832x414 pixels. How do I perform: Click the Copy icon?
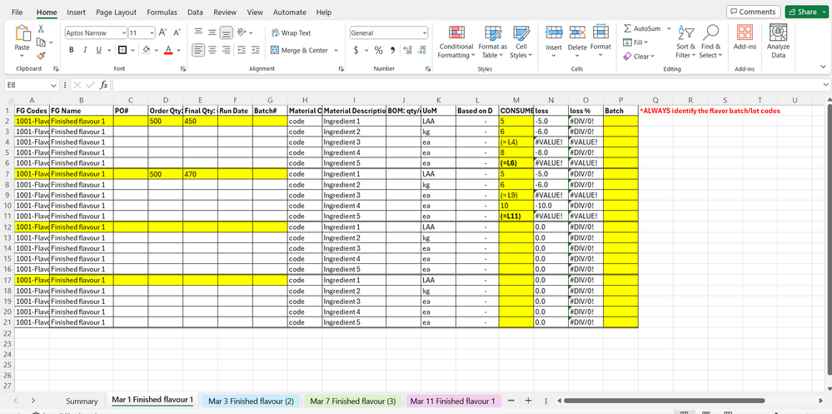click(x=41, y=42)
